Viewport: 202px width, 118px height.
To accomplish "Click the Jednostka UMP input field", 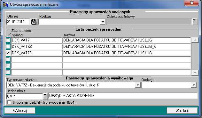I will [25, 96].
